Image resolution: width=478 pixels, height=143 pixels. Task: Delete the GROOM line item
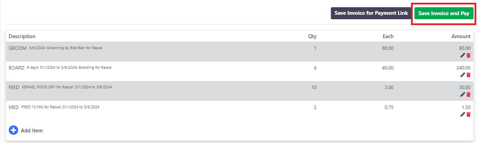pos(468,55)
